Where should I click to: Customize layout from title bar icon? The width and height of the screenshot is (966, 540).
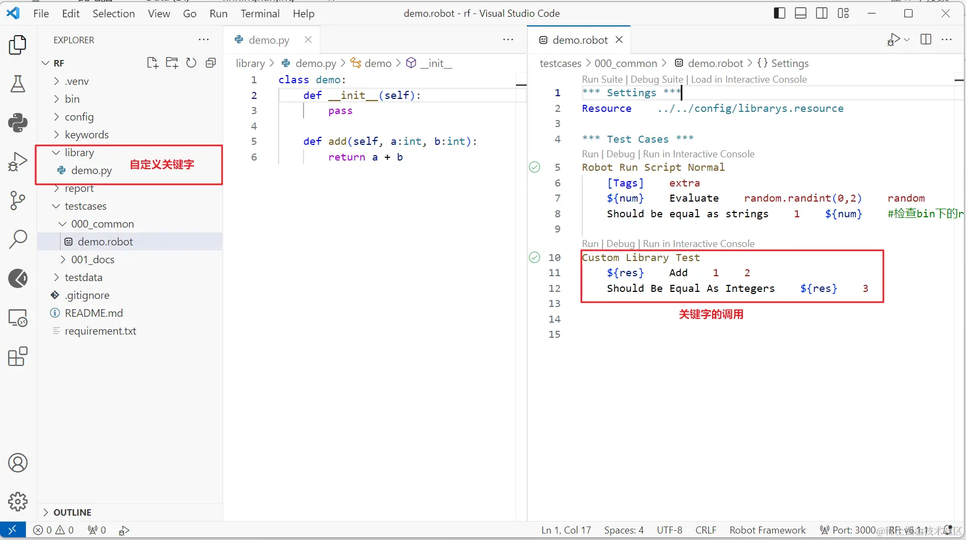pos(843,14)
